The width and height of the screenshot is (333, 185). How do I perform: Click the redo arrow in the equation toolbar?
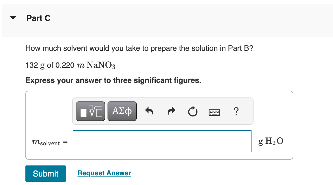(171, 111)
